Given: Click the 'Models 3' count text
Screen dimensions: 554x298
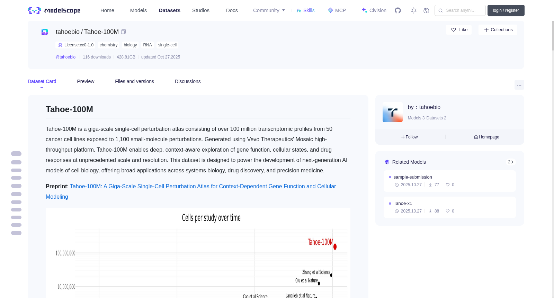Looking at the screenshot, I should [x=416, y=118].
